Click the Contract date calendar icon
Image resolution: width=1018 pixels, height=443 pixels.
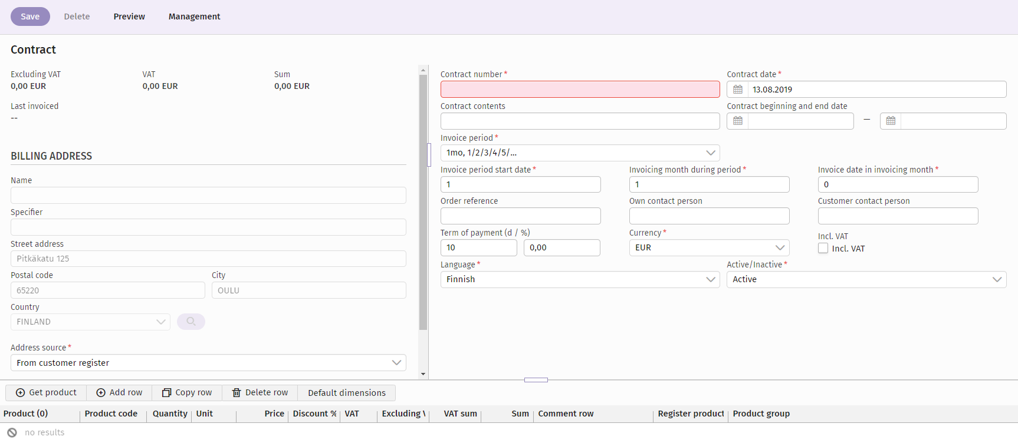[x=738, y=90]
